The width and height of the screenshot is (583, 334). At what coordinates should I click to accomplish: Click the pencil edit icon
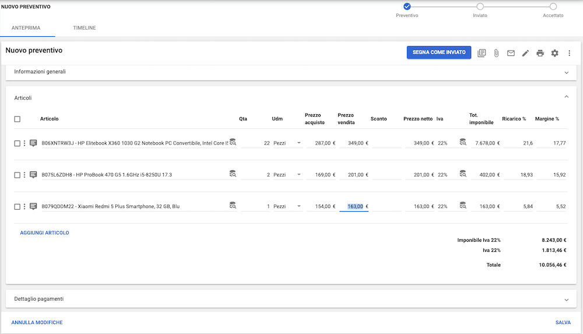point(525,53)
